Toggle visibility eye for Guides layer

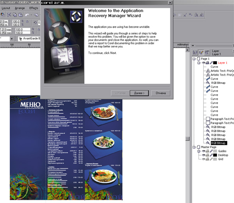coord(204,151)
